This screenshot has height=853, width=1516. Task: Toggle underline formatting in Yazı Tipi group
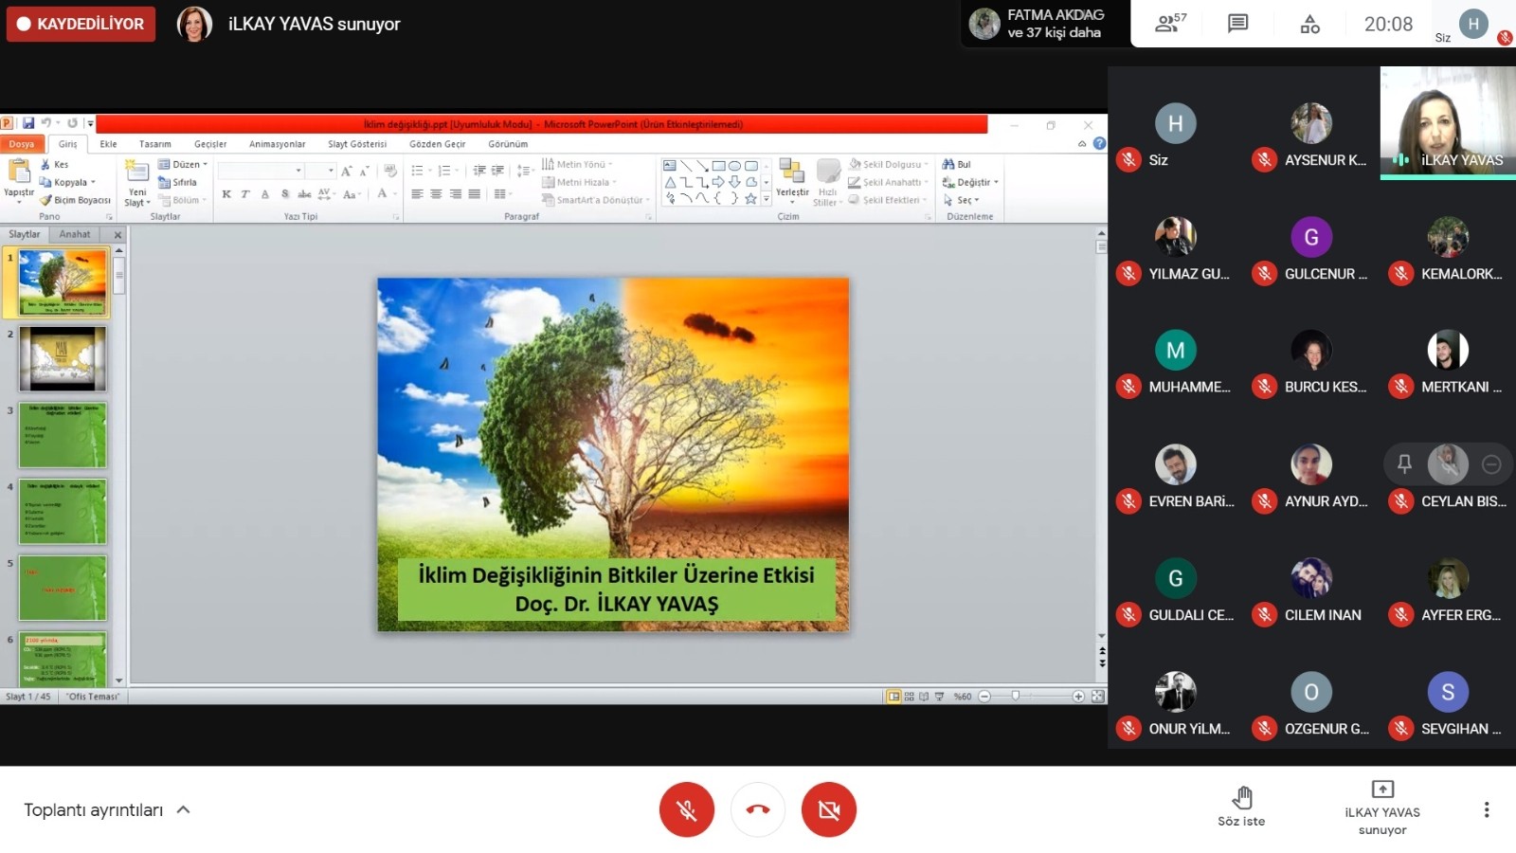click(265, 193)
